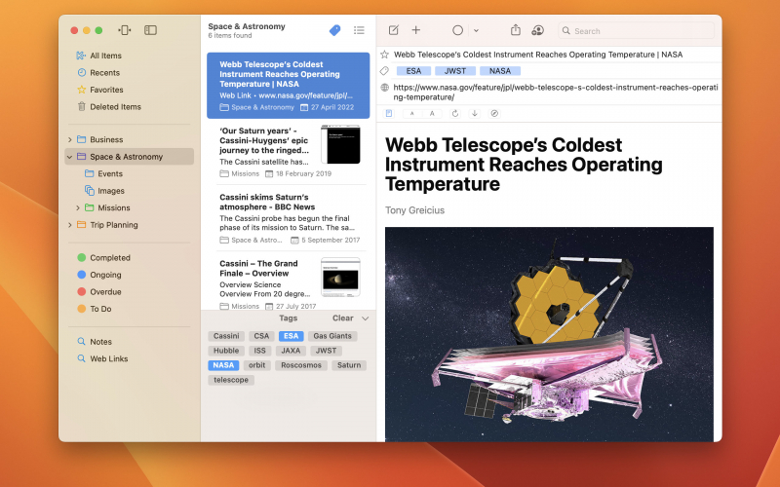Click the nasa.gov URL in item header
Screen dimensions: 780x487
click(x=555, y=92)
